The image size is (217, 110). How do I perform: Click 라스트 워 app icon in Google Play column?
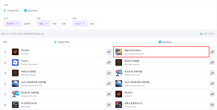pyautogui.click(x=15, y=94)
